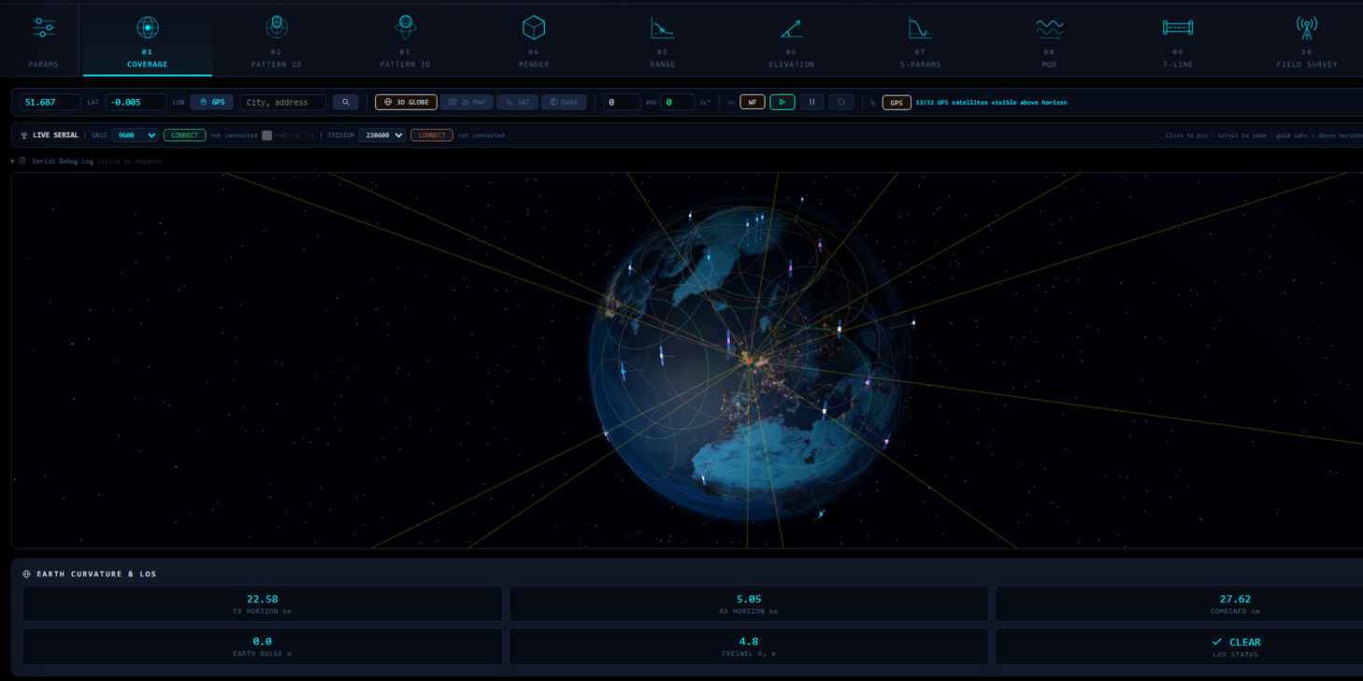Click the '13/32 GPS satellites visible' status text

(x=991, y=102)
